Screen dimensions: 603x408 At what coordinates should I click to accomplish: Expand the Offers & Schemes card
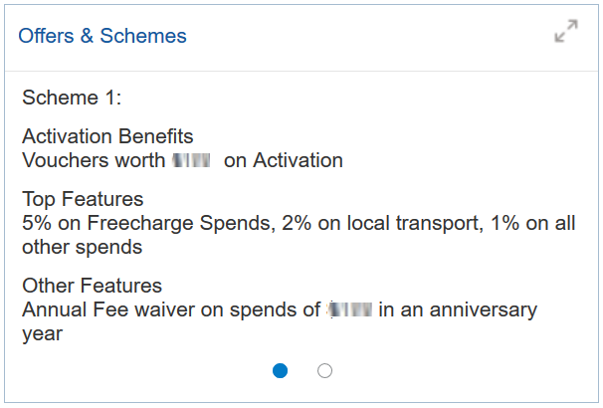coord(565,32)
